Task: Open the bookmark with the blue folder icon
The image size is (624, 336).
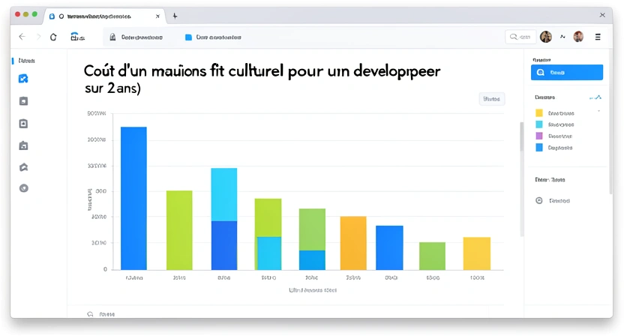Action: [x=213, y=37]
